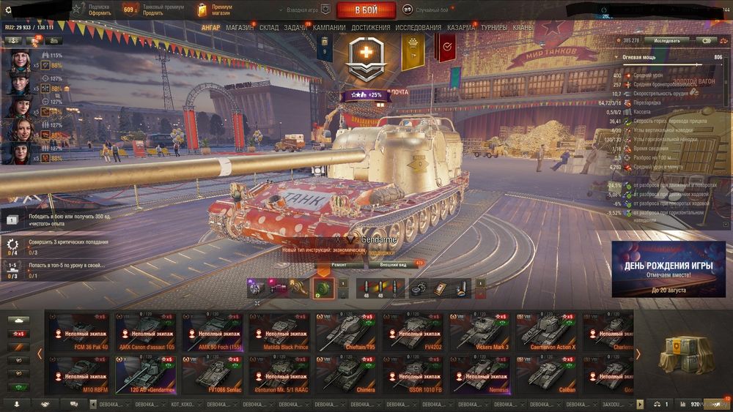Open the ИССЛЕДОВАНИЯ tab
The height and width of the screenshot is (412, 733).
(x=418, y=28)
